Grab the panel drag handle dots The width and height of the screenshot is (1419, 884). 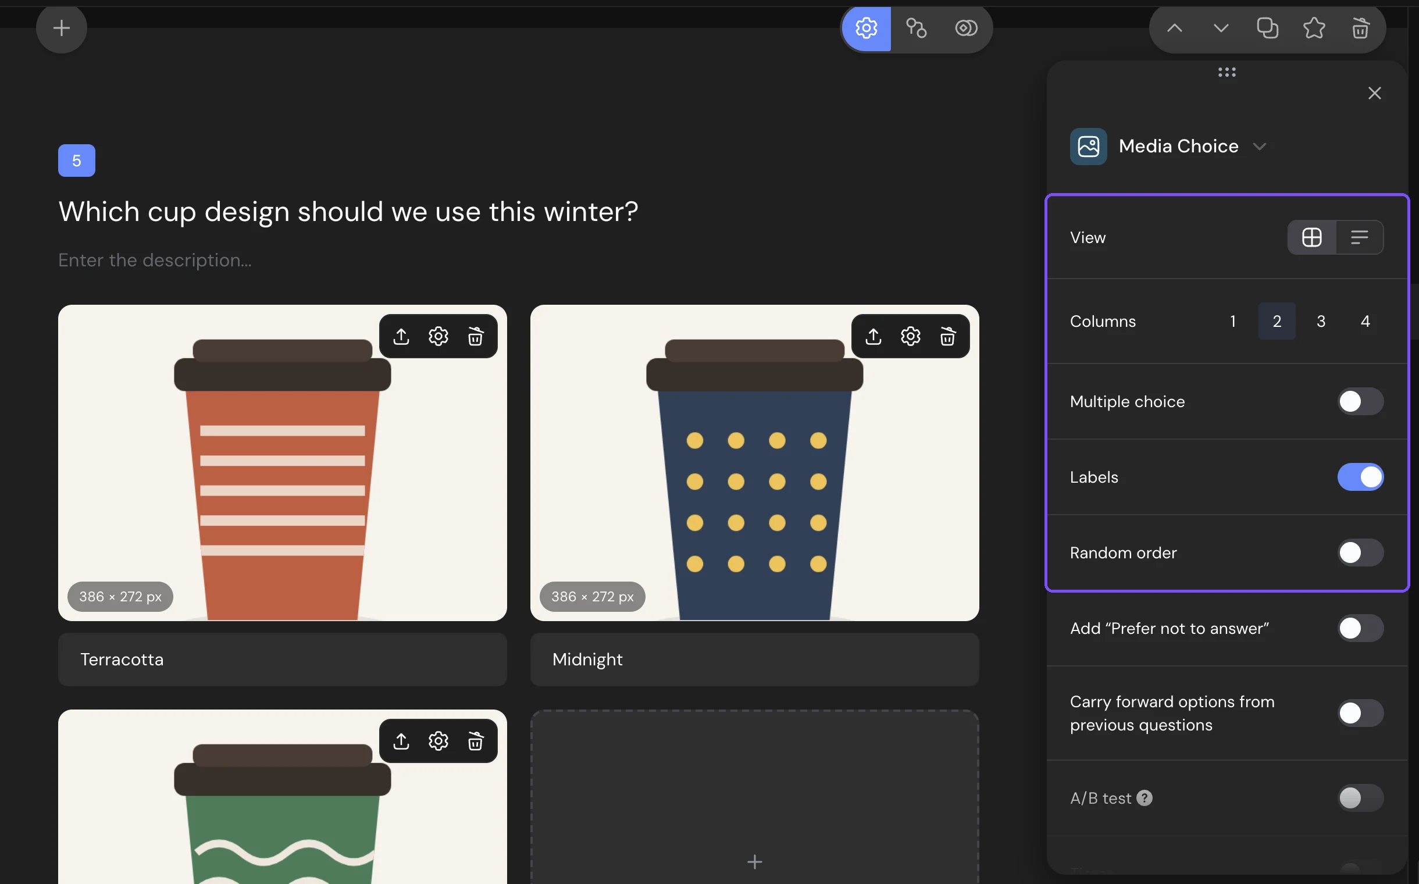[1227, 72]
